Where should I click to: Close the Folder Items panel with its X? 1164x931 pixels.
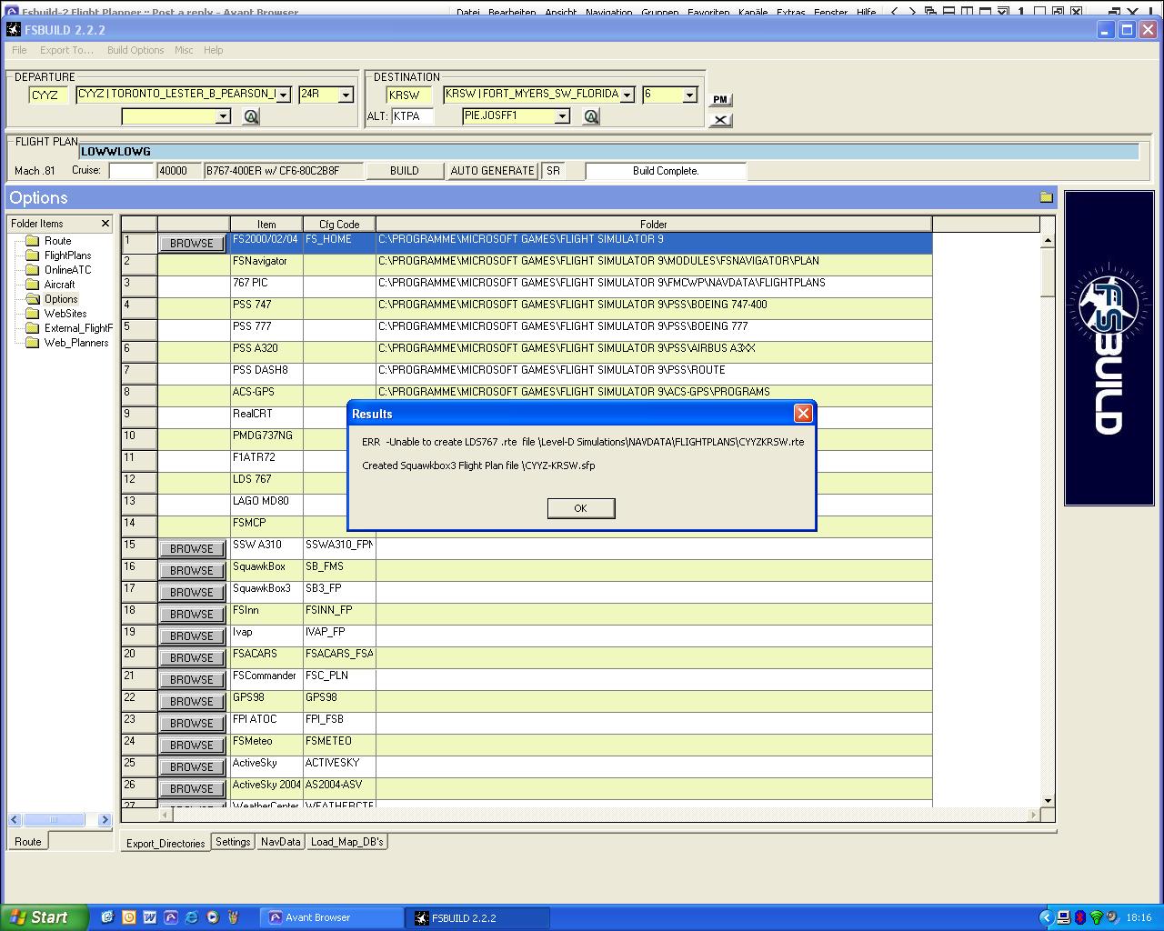[105, 223]
